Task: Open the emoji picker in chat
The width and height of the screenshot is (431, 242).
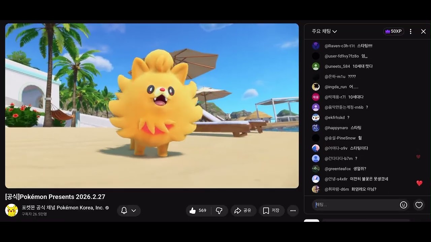Action: pos(403,205)
